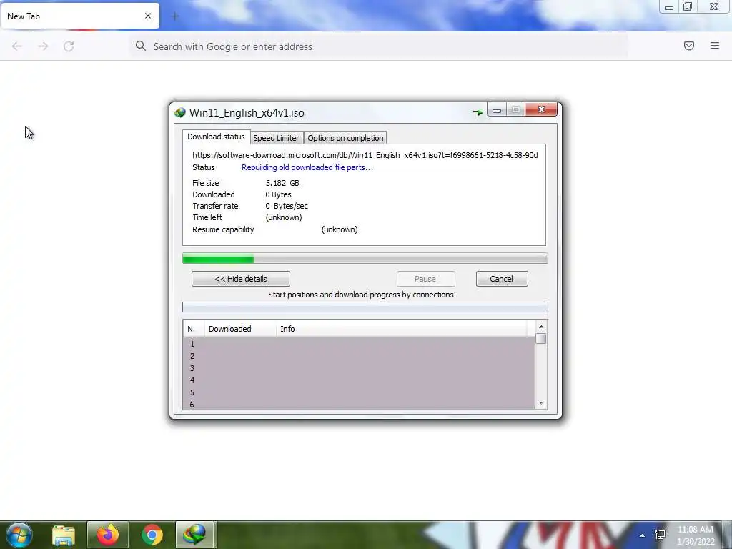Viewport: 732px width, 549px height.
Task: Click the Cancel download button
Action: (502, 279)
